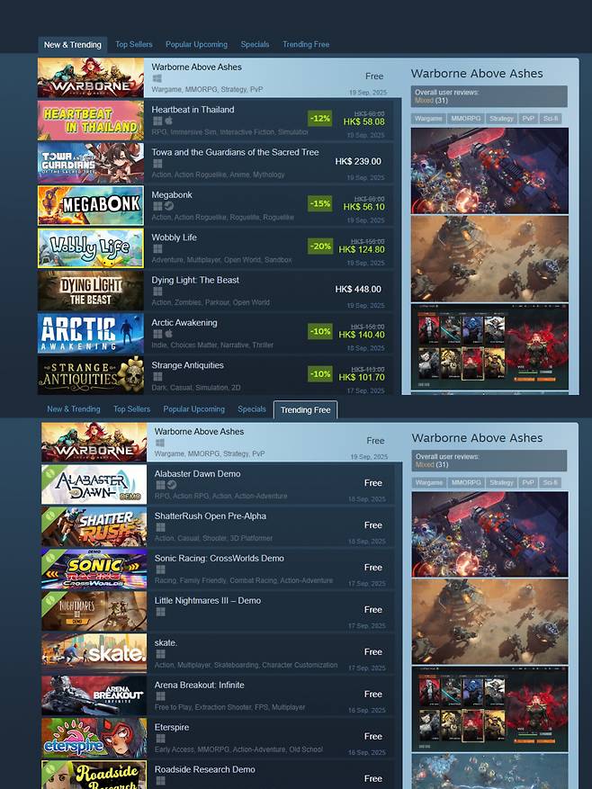Click the Apple icon under Arctic Awakening

168,334
